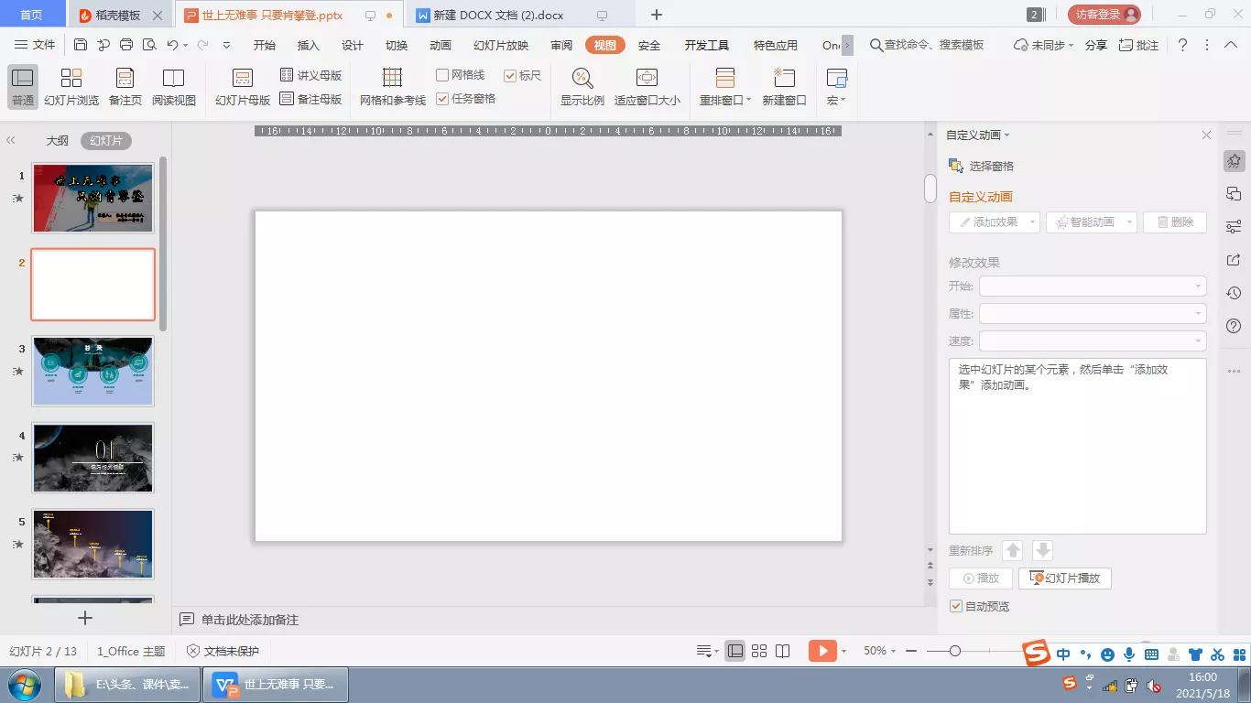
Task: Disable the 自动预览 auto preview checkbox
Action: pos(955,606)
